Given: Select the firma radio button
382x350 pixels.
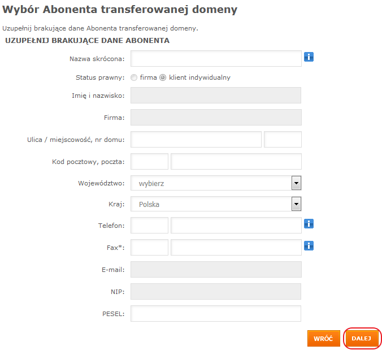Looking at the screenshot, I should point(134,77).
